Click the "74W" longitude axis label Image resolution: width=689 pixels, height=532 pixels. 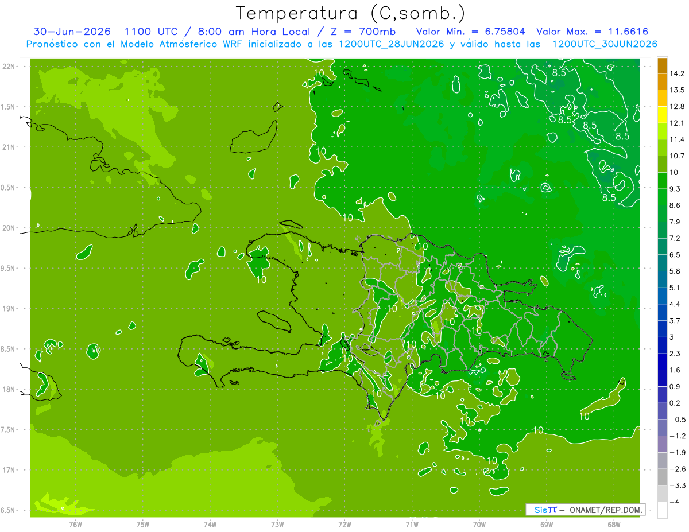click(210, 524)
